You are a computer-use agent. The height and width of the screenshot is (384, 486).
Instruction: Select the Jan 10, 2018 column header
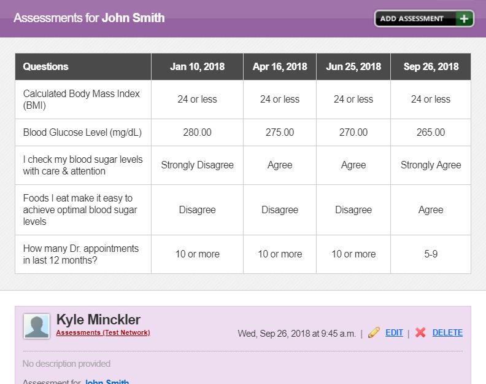click(x=197, y=66)
